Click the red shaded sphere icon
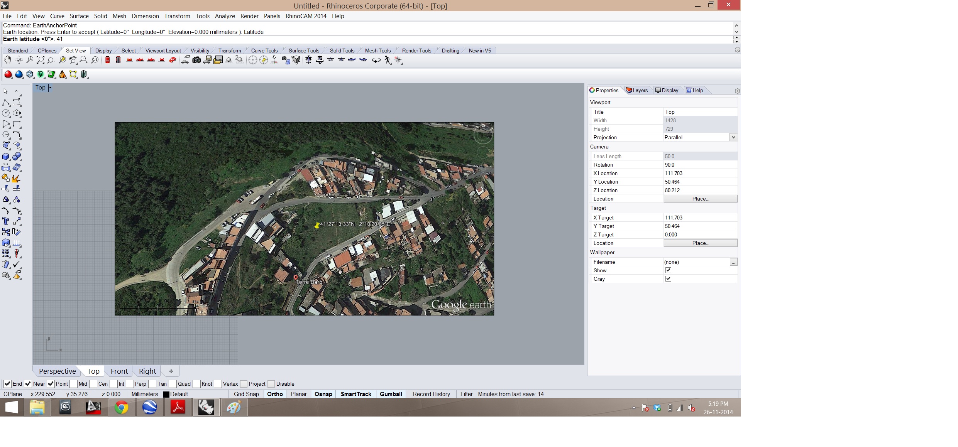This screenshot has width=958, height=447. click(8, 74)
